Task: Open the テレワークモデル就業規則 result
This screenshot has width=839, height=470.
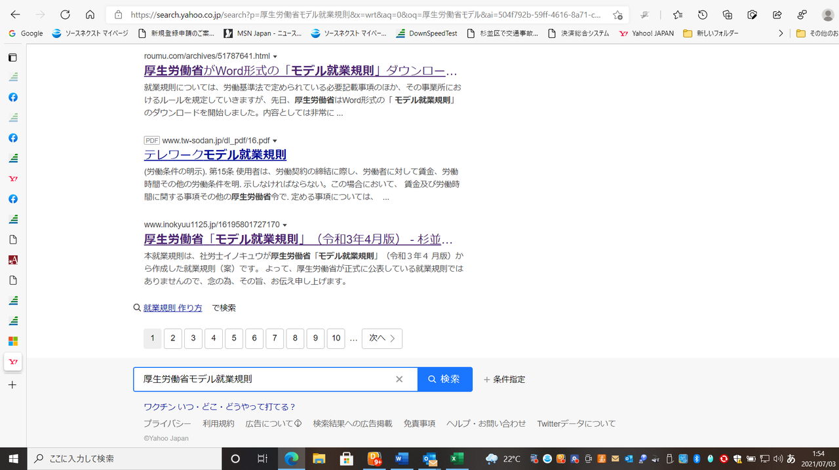Action: (x=215, y=155)
